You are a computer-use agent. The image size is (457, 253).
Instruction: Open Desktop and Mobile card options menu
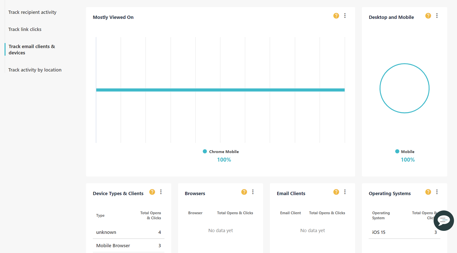tap(437, 16)
